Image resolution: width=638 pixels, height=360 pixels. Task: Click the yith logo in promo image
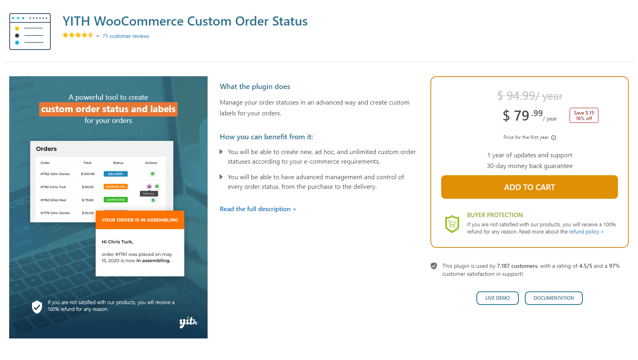(x=188, y=322)
